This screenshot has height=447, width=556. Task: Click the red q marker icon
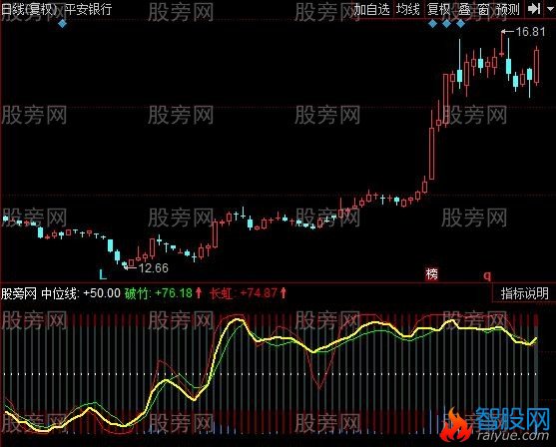[487, 275]
